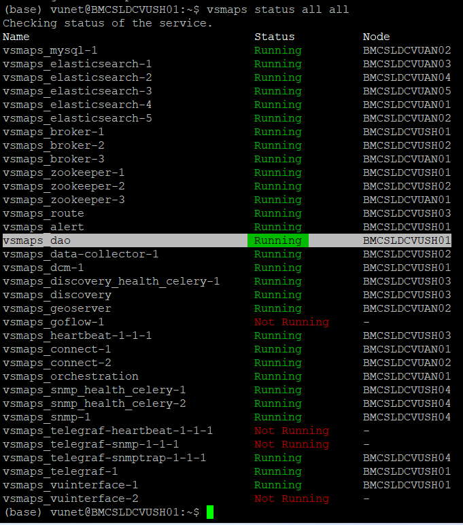Click vsmaps_zookeeper-3 service name
The image size is (463, 525).
click(64, 200)
